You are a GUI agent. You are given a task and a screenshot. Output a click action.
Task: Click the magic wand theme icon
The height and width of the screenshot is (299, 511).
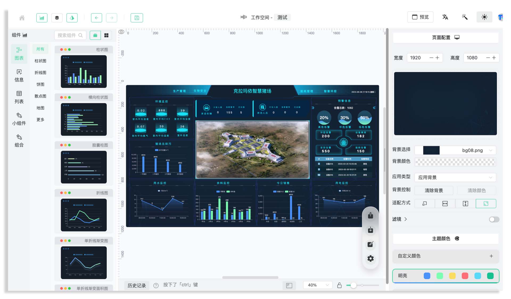[x=465, y=17]
